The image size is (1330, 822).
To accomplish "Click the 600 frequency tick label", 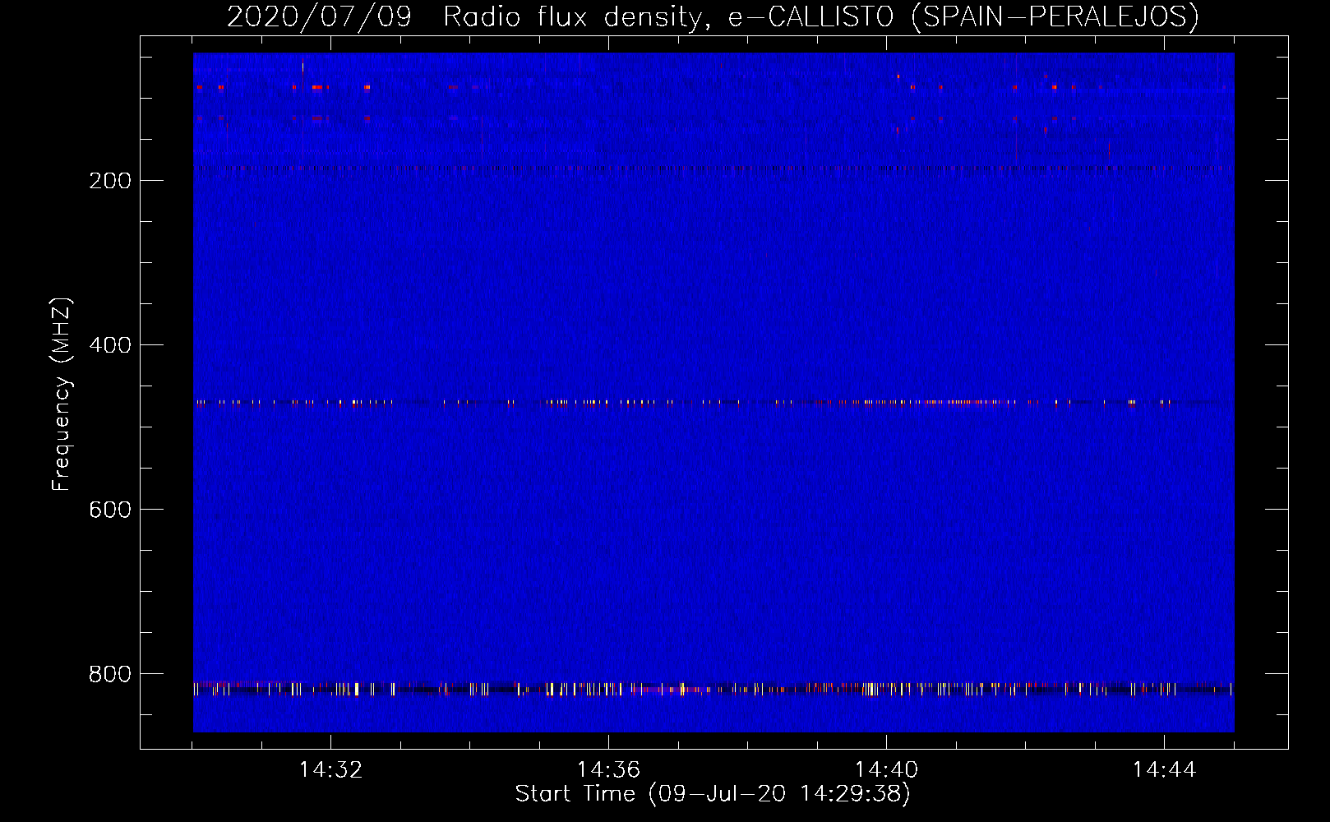I will point(110,510).
